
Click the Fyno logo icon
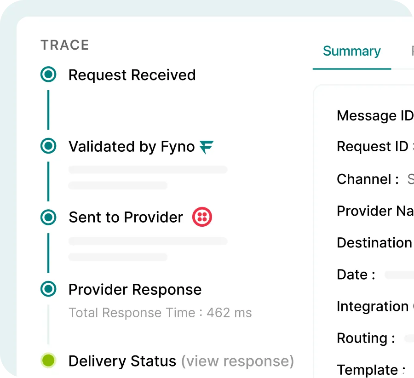(207, 147)
